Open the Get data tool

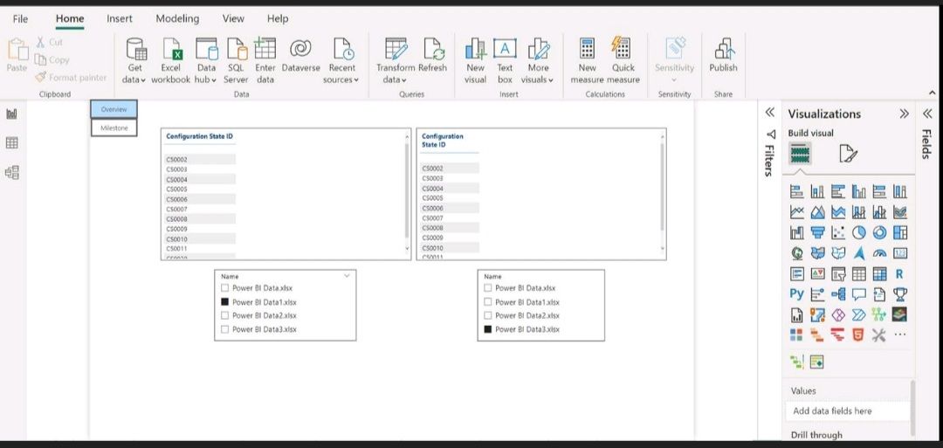pos(135,60)
